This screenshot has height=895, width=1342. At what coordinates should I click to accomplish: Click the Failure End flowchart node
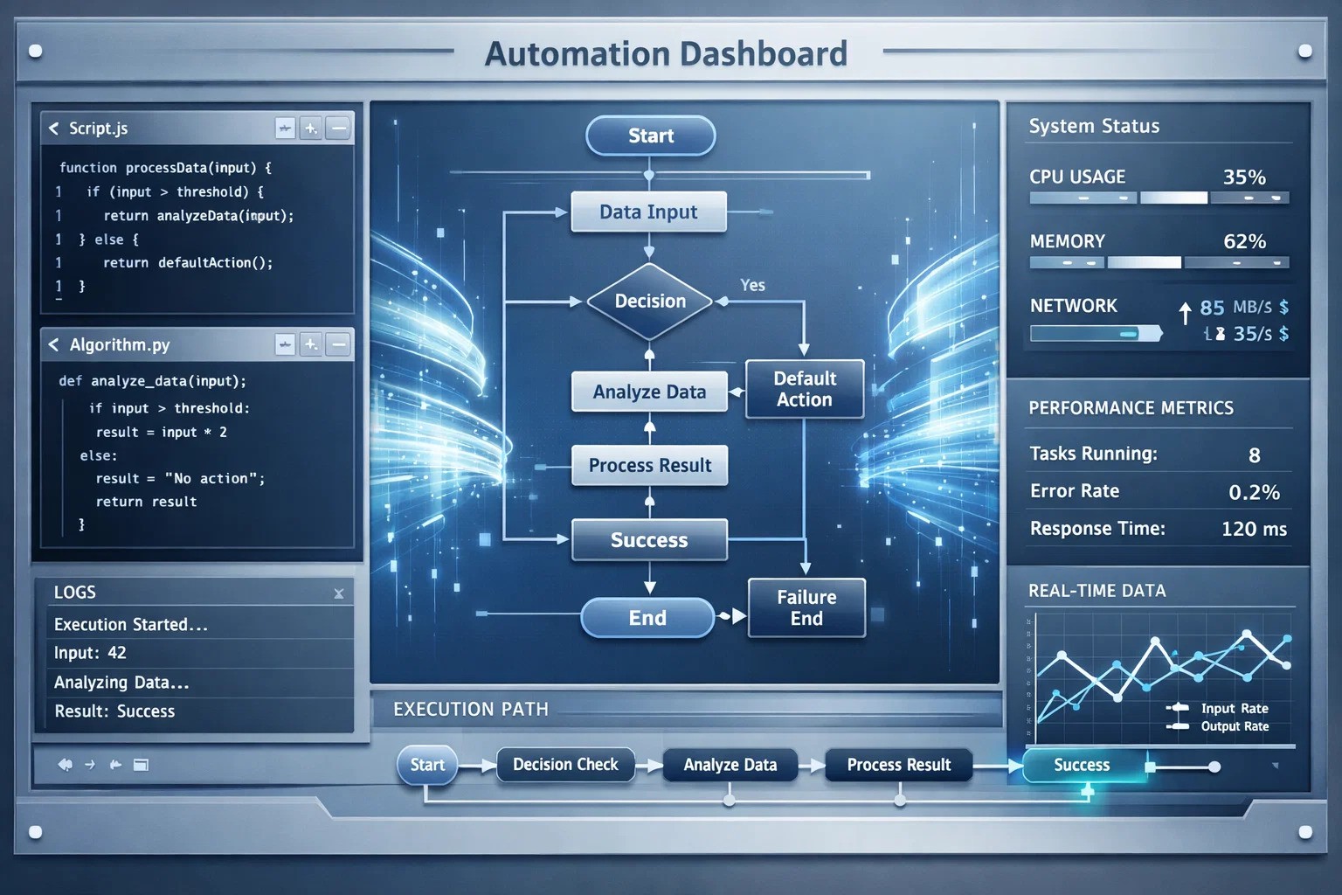coord(806,607)
